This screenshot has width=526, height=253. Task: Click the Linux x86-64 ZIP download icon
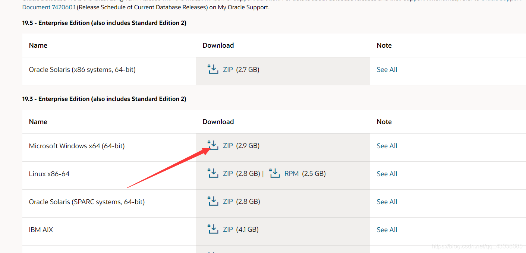click(213, 173)
